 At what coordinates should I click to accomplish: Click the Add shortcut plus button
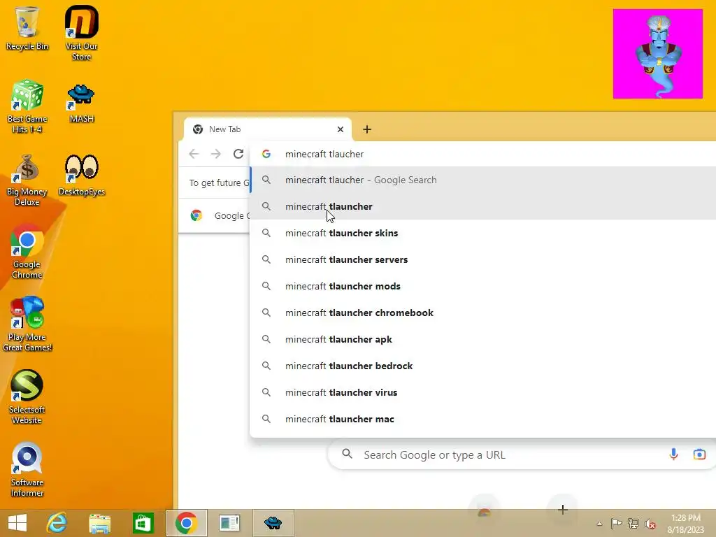563,509
